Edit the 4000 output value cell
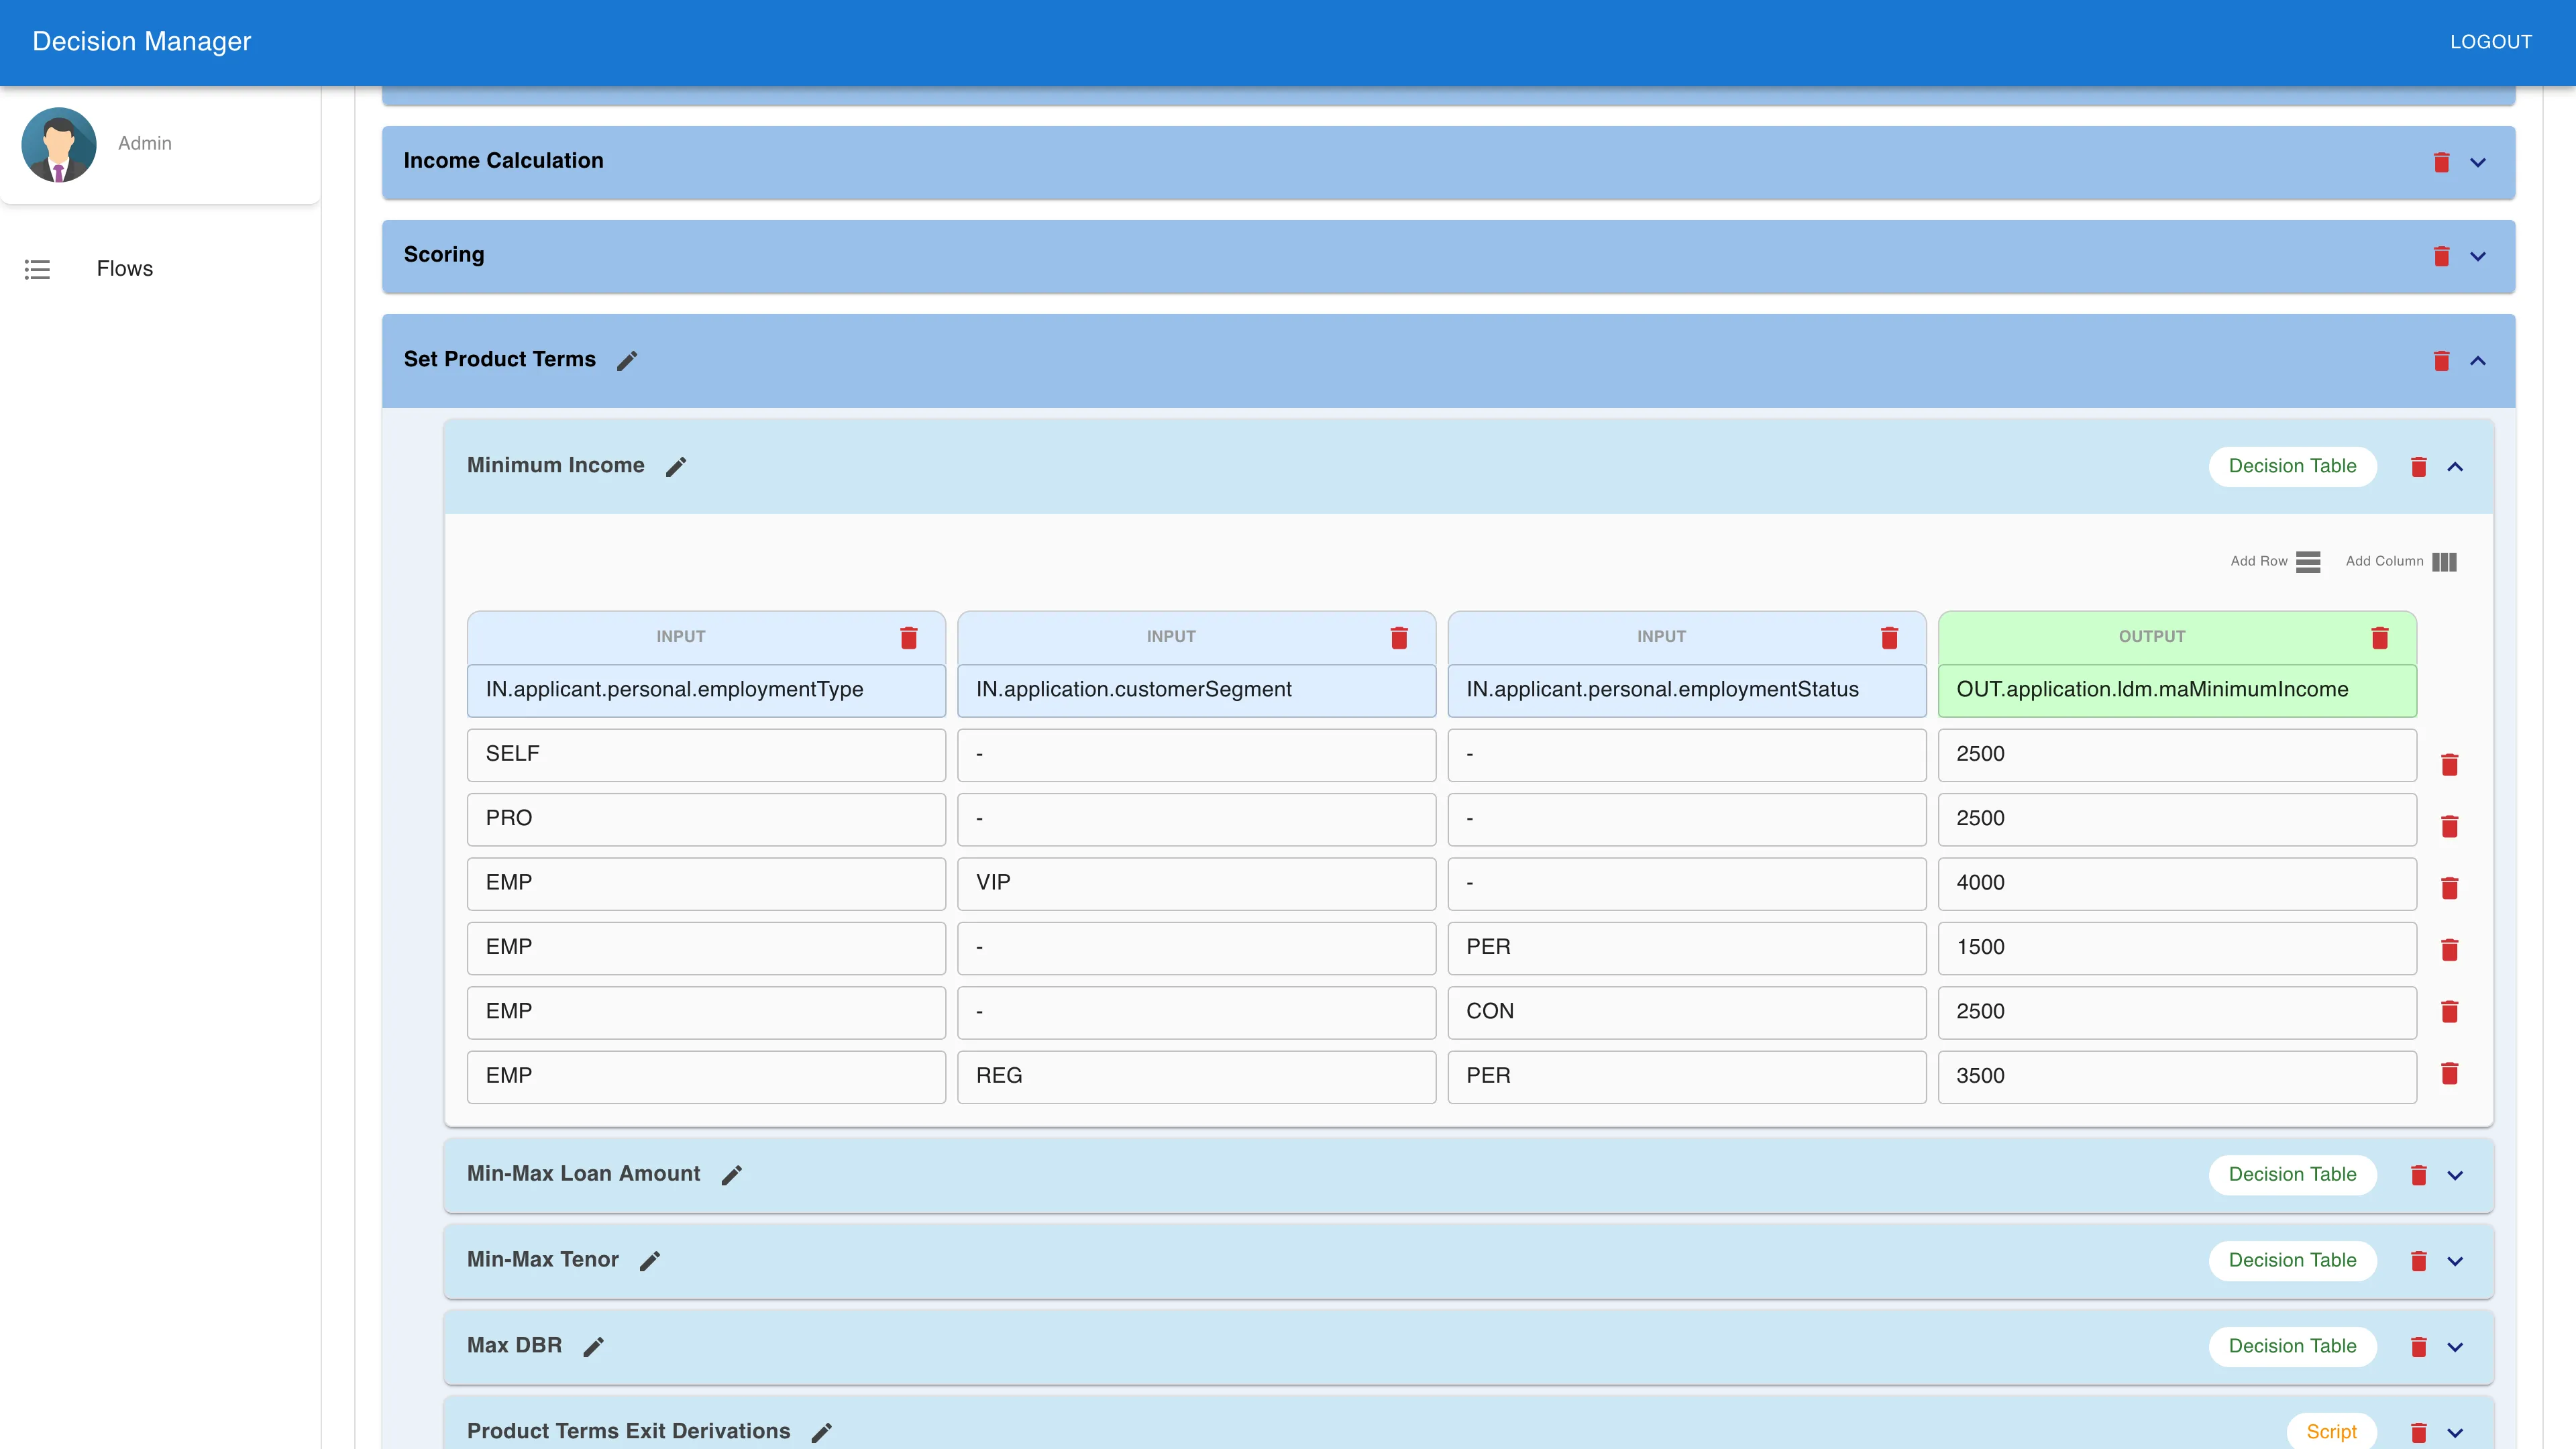 click(2176, 883)
